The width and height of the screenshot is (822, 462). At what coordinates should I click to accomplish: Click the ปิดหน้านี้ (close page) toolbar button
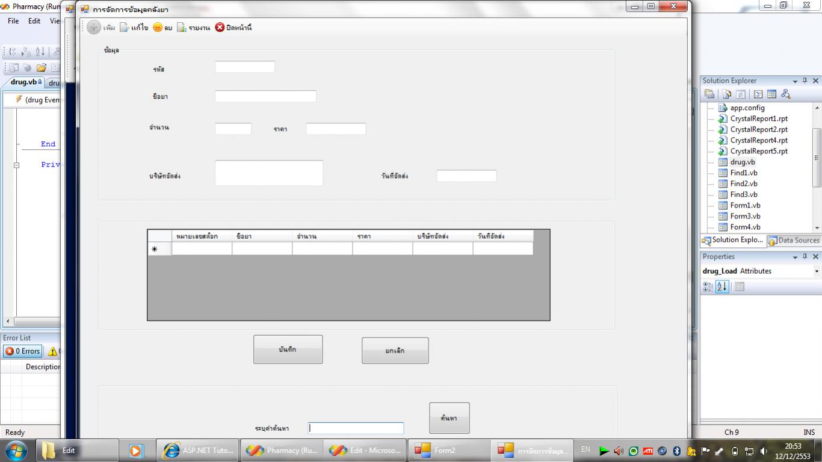233,28
